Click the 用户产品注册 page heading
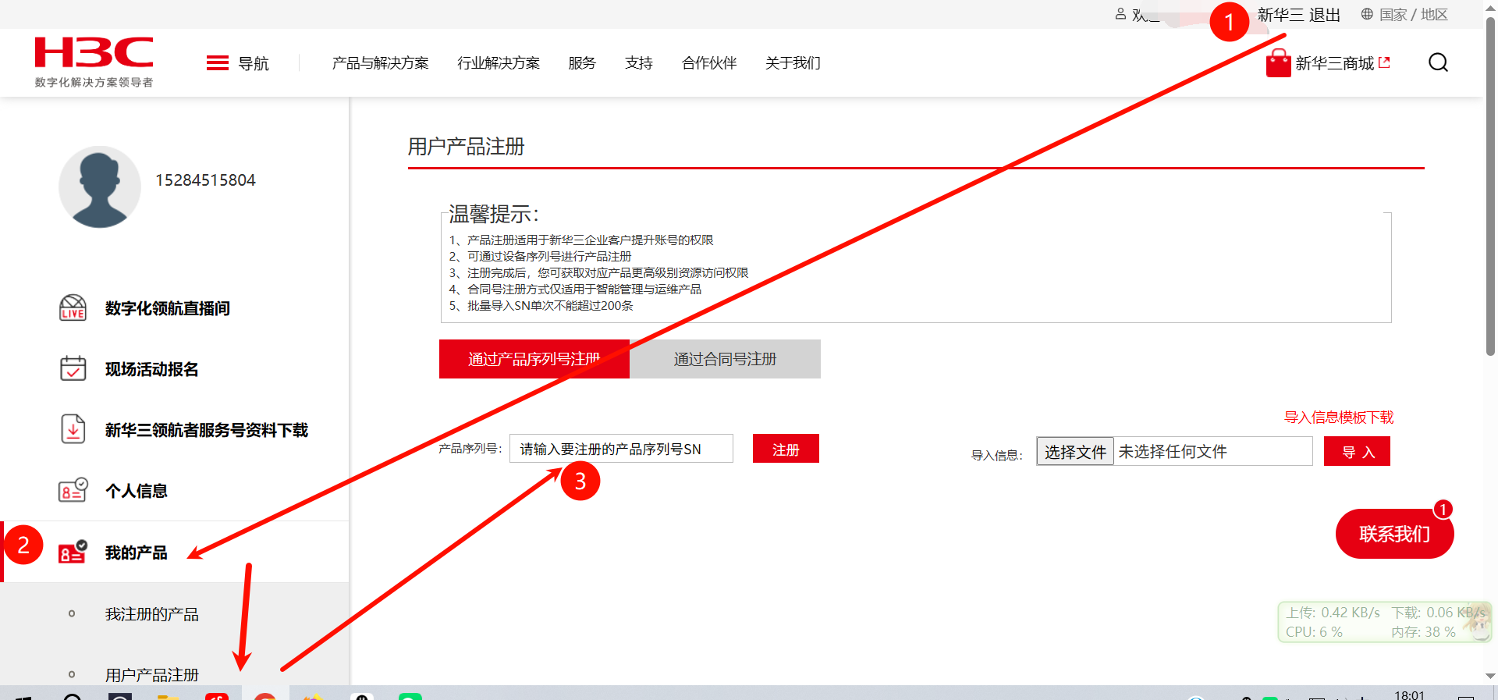The height and width of the screenshot is (700, 1498). pyautogui.click(x=466, y=147)
